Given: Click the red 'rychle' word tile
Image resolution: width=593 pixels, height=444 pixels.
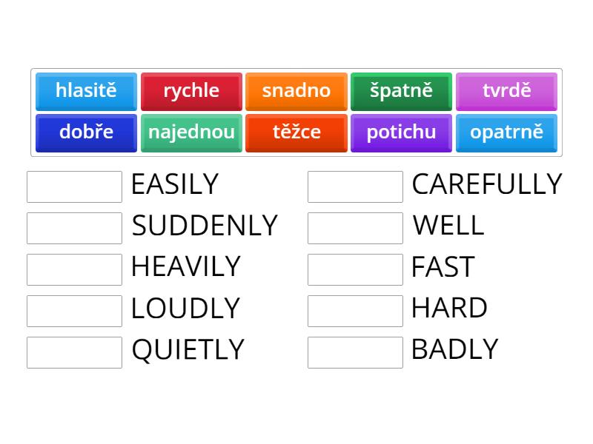Looking at the screenshot, I should [x=191, y=91].
